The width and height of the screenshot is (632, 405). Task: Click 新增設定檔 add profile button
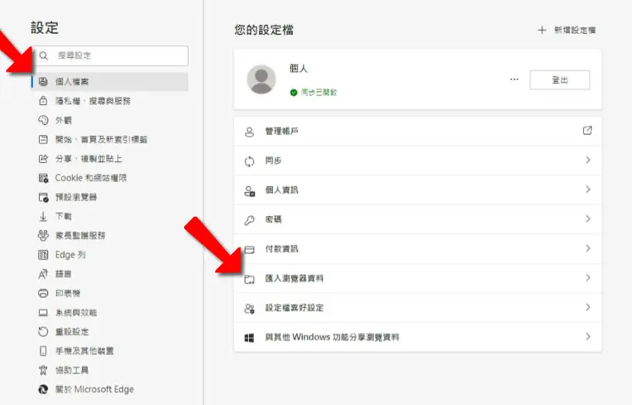pos(566,30)
